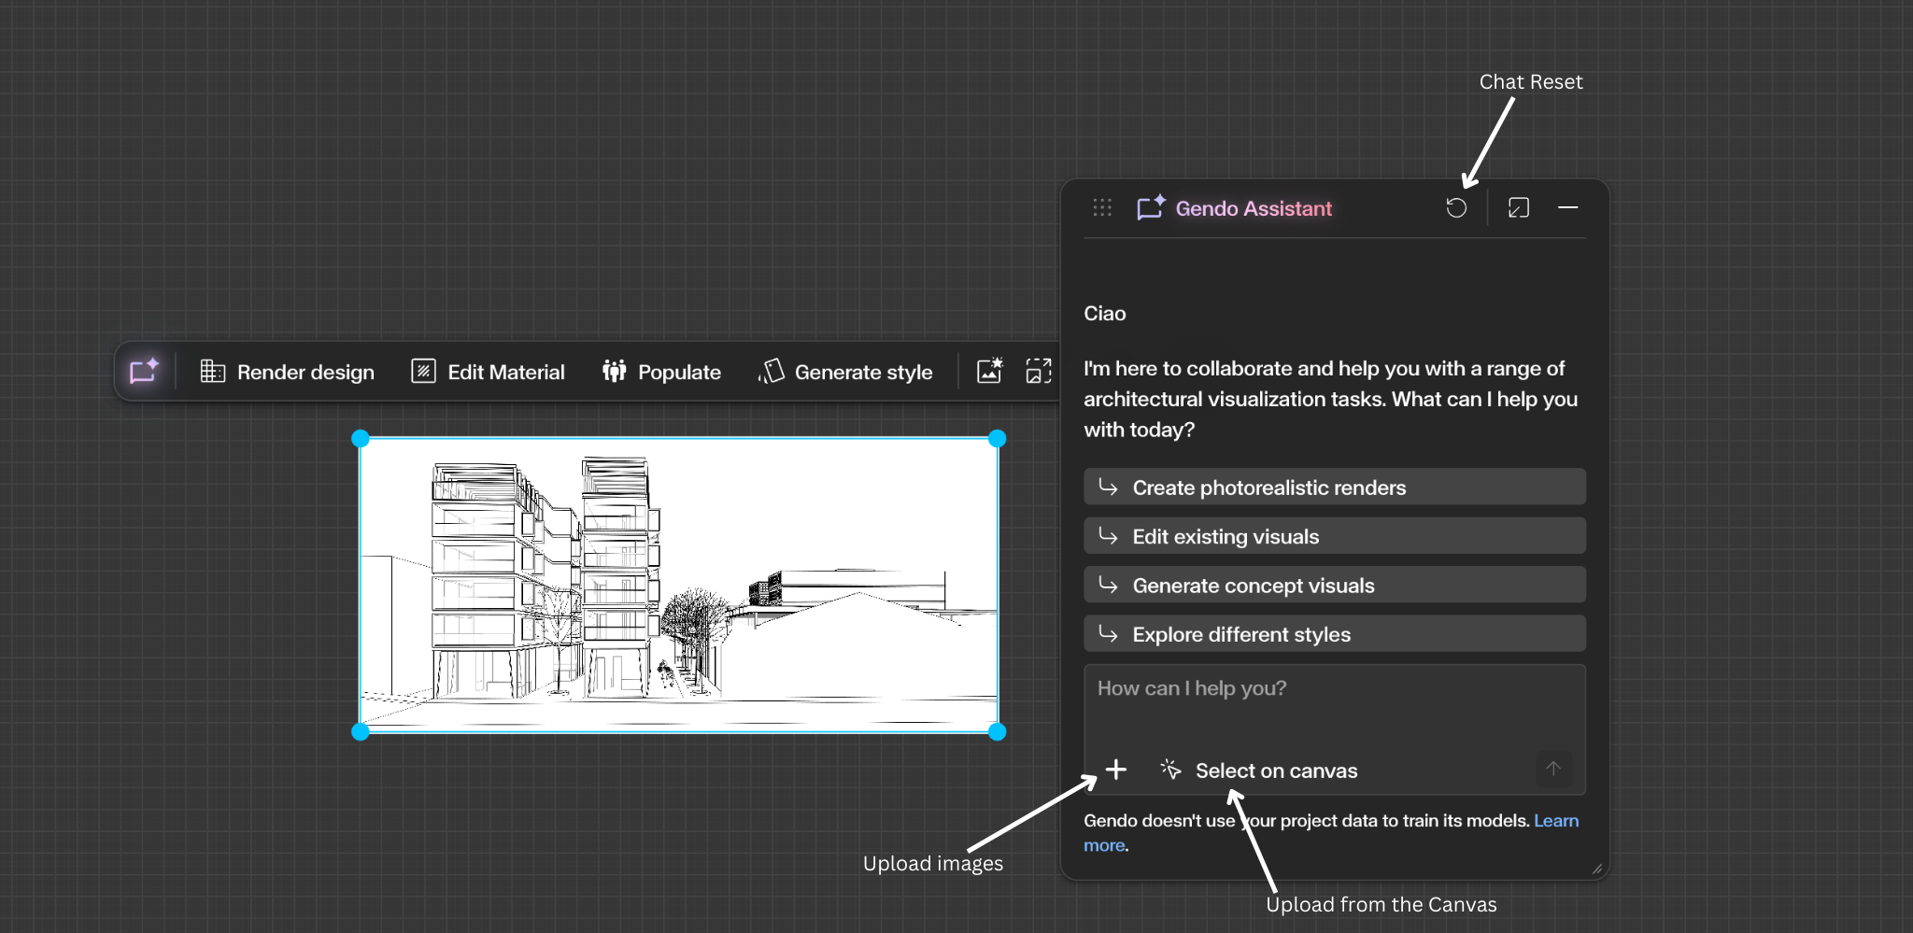Reset the chat with the refresh icon

pyautogui.click(x=1456, y=207)
